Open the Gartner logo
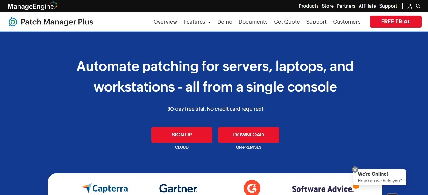Screen dimensions: 428x195 pos(178,188)
